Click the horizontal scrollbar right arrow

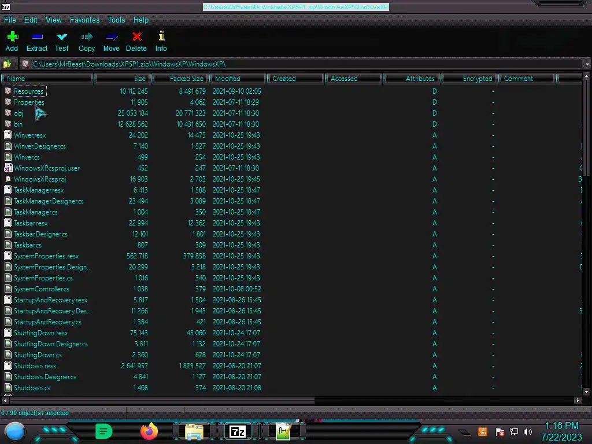pyautogui.click(x=578, y=400)
